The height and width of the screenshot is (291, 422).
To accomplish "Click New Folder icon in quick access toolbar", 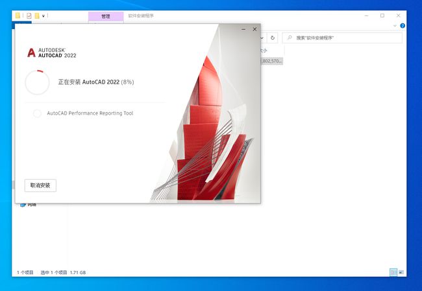I will tap(37, 16).
